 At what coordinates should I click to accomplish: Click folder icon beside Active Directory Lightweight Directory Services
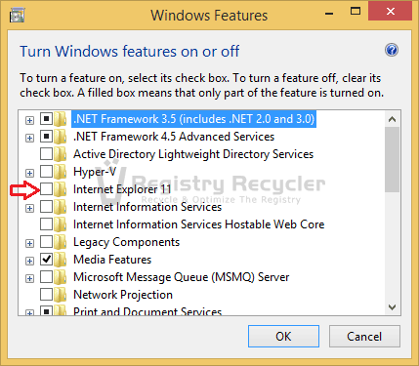pos(60,154)
